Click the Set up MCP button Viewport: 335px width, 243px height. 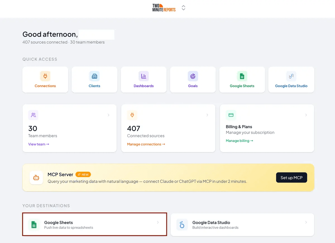point(291,178)
